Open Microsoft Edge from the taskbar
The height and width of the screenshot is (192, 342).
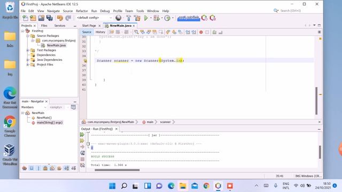coord(171,186)
